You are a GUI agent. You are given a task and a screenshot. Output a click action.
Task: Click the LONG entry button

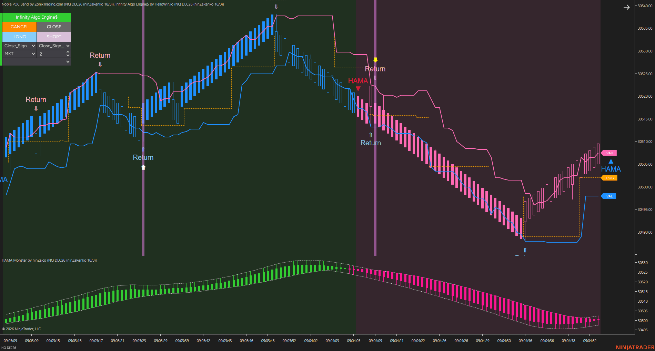pos(19,37)
